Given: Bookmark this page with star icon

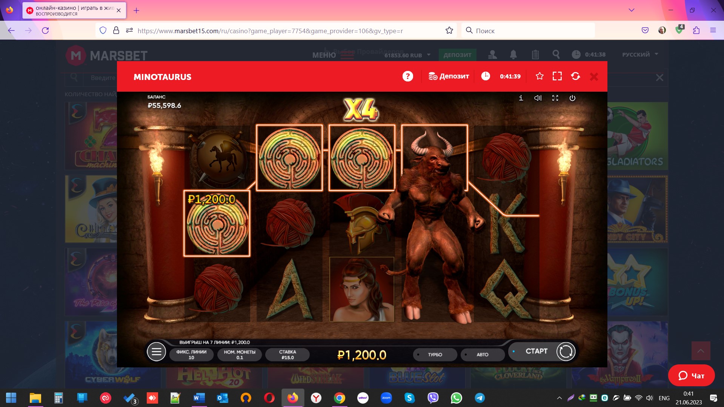Looking at the screenshot, I should click(449, 31).
